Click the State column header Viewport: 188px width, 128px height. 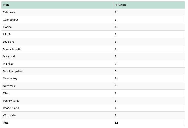(6, 5)
